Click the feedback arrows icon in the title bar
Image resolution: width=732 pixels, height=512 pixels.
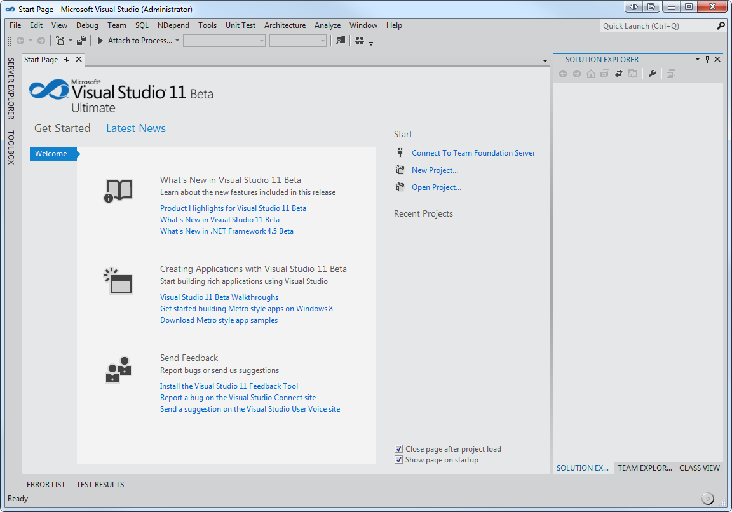point(634,7)
